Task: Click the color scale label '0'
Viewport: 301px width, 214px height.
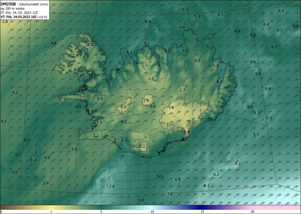Action: pyautogui.click(x=1, y=212)
